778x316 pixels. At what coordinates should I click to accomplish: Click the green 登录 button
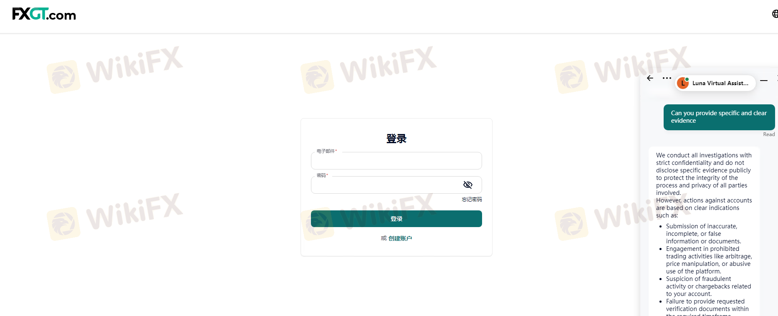click(396, 219)
